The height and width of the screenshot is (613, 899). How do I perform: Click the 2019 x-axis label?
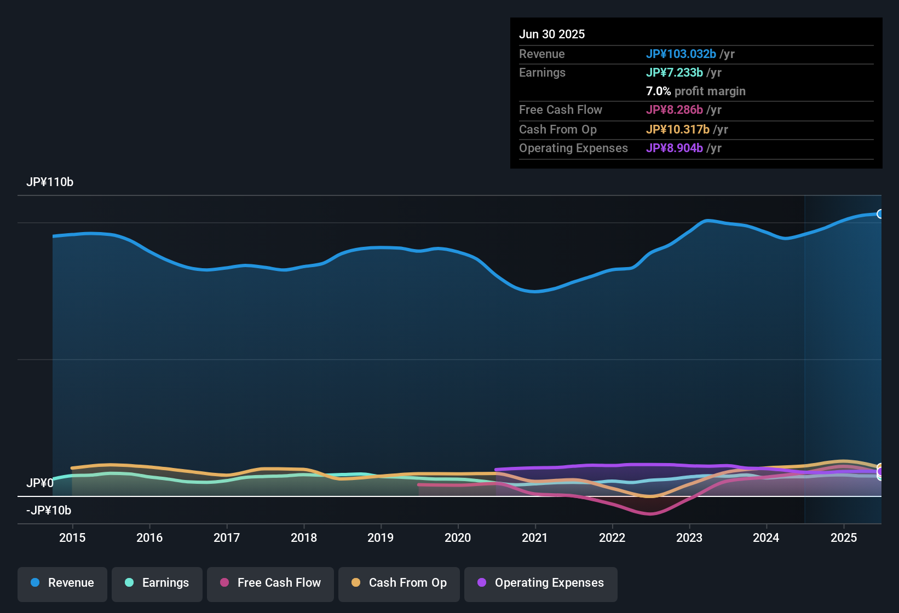point(381,537)
